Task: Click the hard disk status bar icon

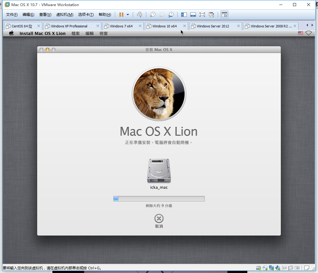Action: click(x=258, y=268)
